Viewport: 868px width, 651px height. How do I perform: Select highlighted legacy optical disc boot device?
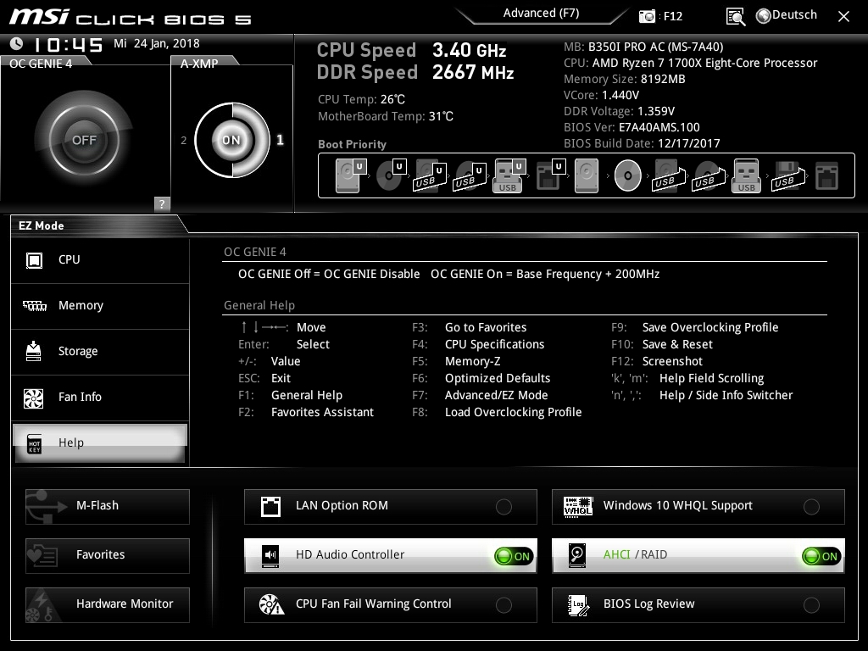point(628,175)
